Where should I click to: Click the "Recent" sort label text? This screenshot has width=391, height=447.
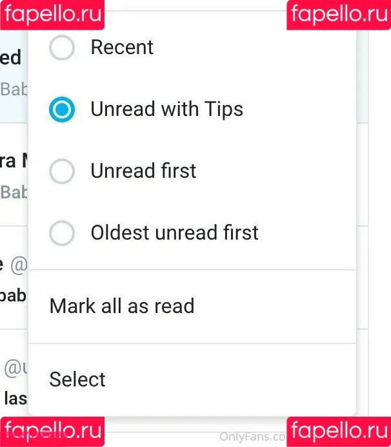[122, 48]
